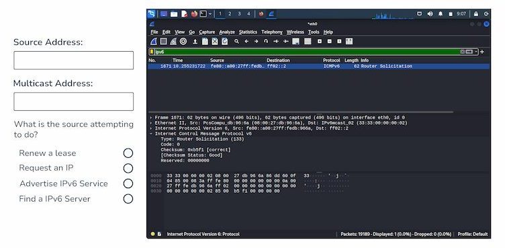505x248 pixels.
Task: Open the View menu
Action: (x=180, y=32)
